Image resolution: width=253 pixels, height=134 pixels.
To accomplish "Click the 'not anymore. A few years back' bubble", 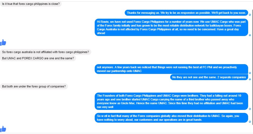I will click(171, 69).
